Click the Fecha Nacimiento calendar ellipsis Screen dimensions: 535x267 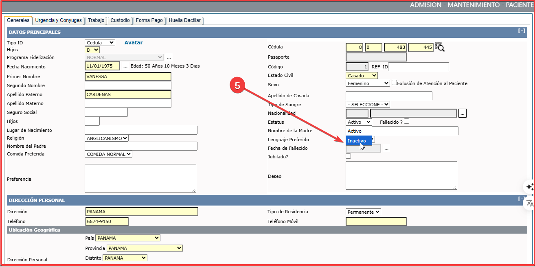[x=125, y=66]
